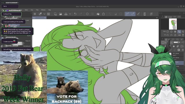Click the Create layer mask icon
The height and width of the screenshot is (104, 185).
[x=179, y=50]
